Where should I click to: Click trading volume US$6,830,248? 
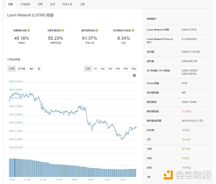(x=189, y=61)
